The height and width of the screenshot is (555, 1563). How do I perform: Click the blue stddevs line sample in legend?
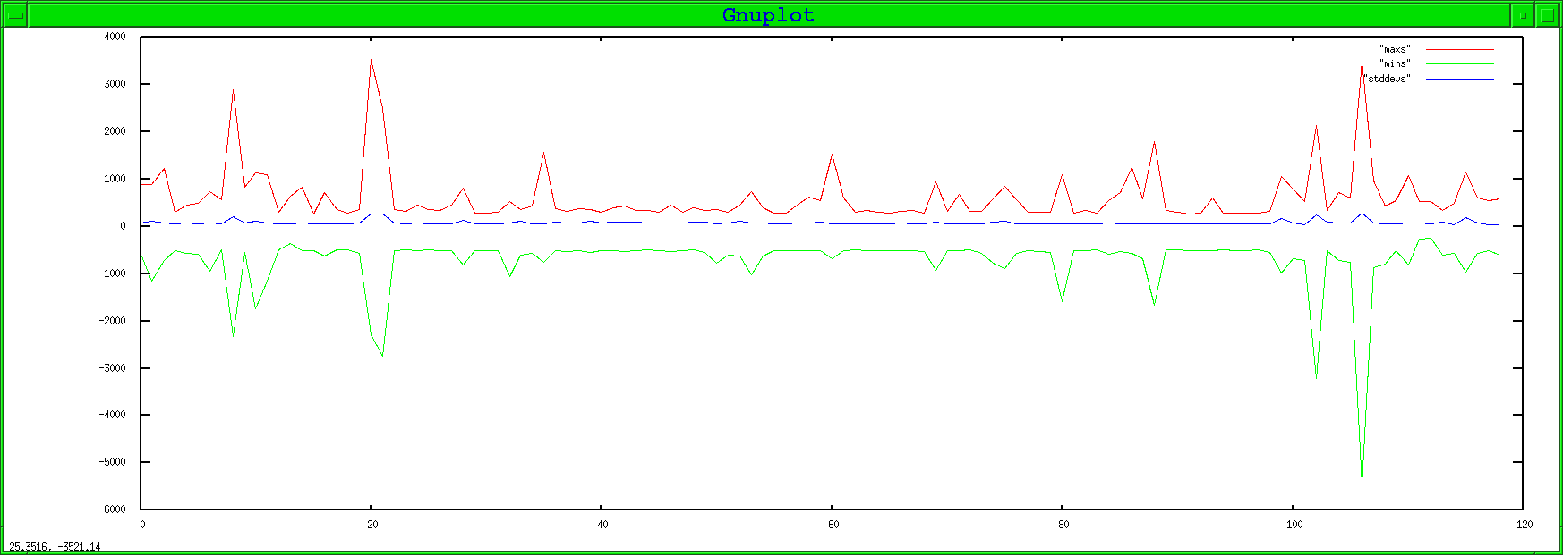coord(1459,79)
